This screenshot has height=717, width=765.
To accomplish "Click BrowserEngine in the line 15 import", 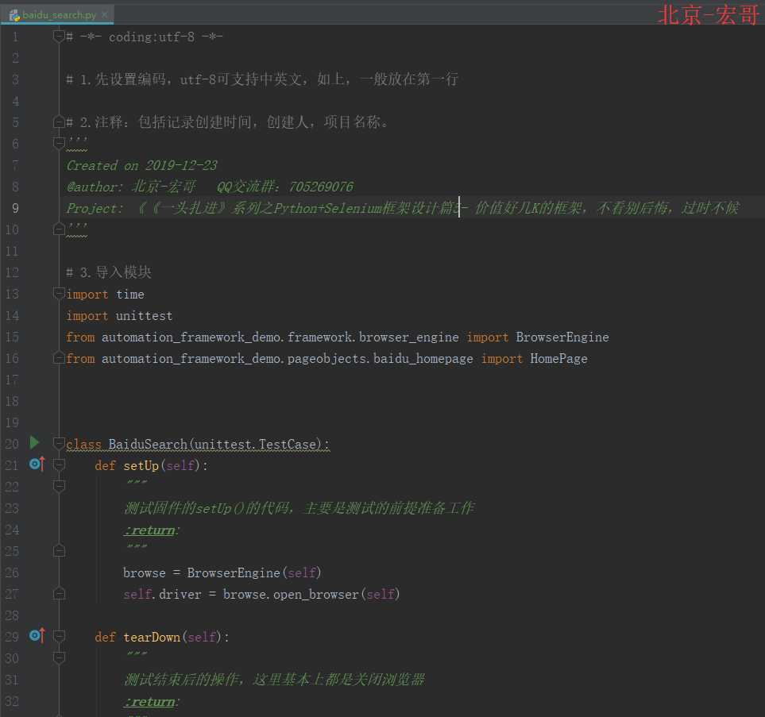I will [x=562, y=337].
